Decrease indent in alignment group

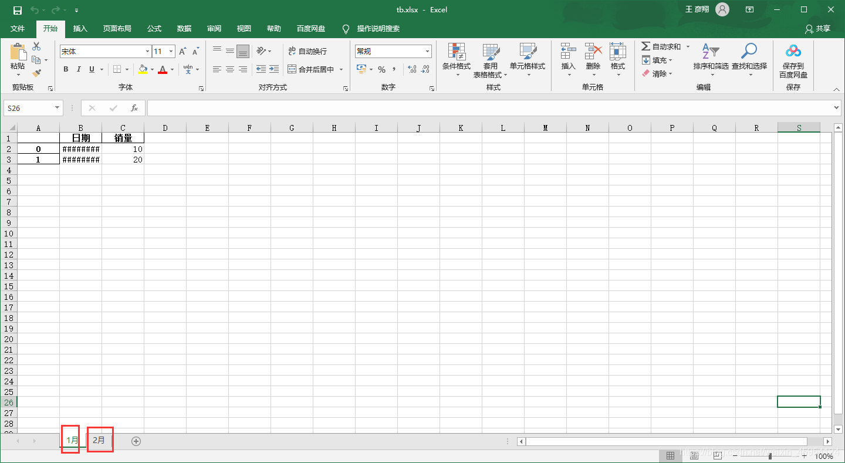coord(261,69)
